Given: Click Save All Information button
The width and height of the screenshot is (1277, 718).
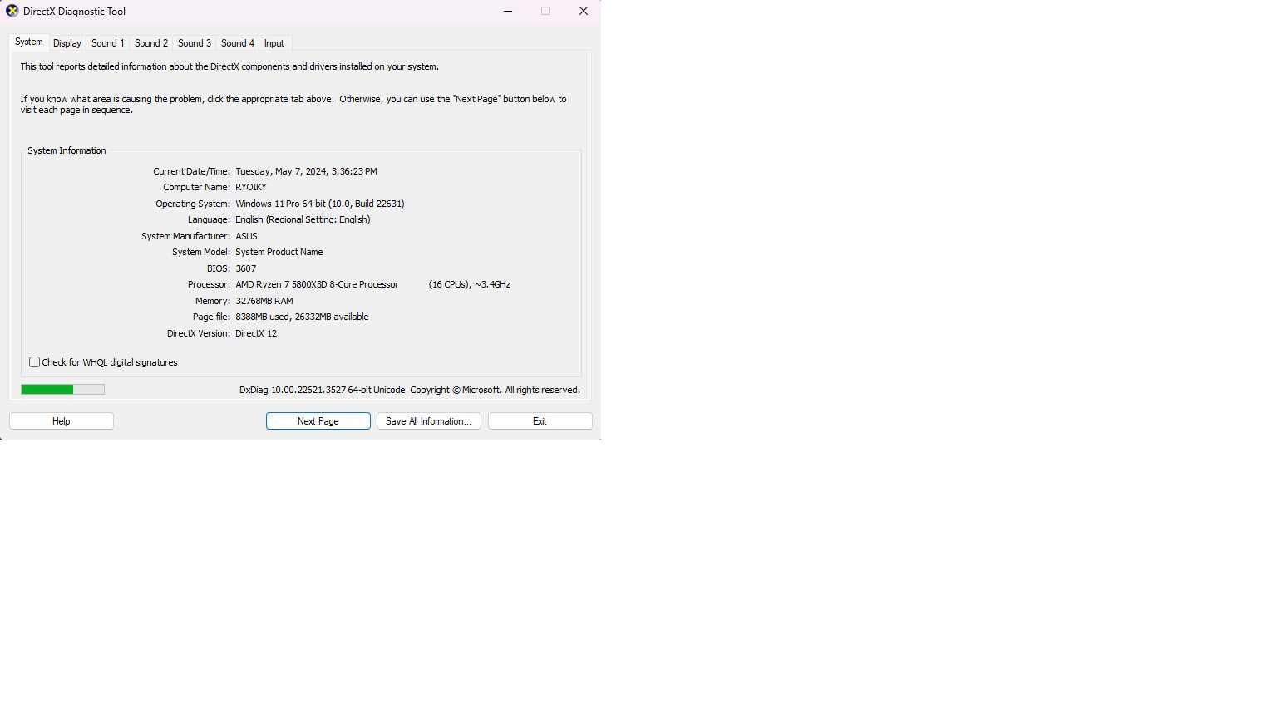Looking at the screenshot, I should [429, 421].
